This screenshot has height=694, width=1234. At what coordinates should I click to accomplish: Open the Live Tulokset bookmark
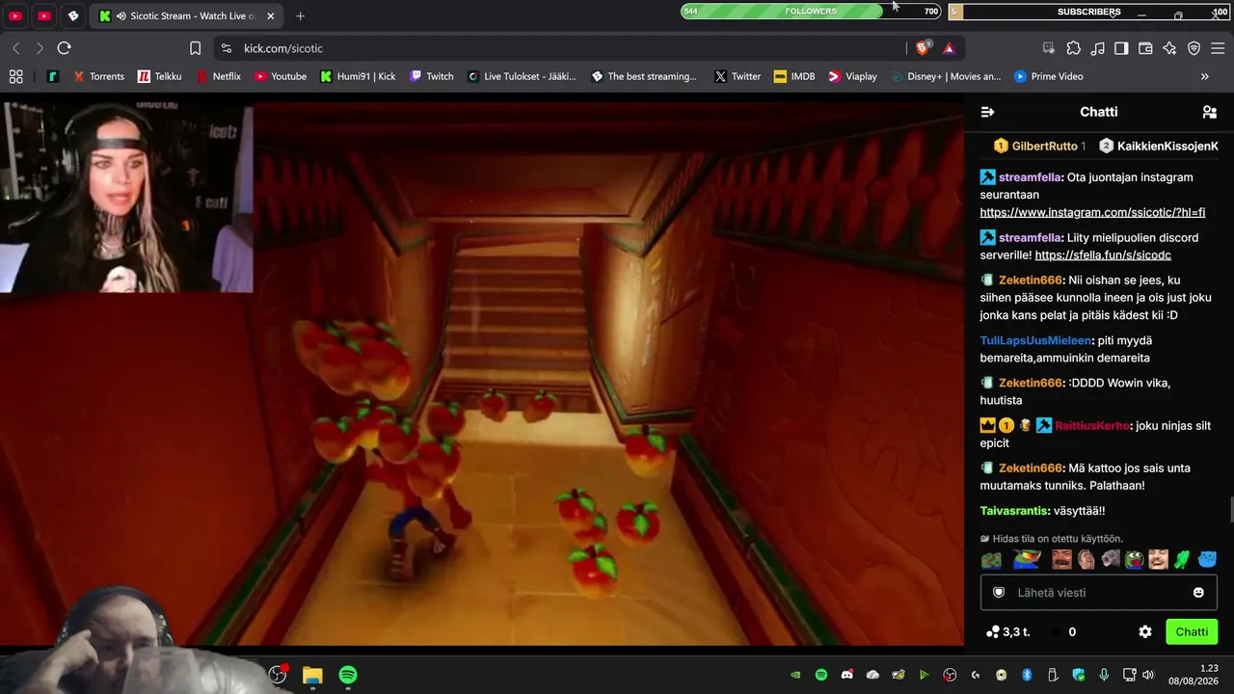tap(521, 76)
